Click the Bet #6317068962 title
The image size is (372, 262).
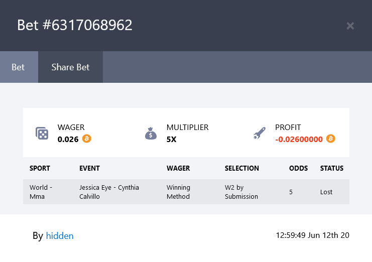click(74, 25)
